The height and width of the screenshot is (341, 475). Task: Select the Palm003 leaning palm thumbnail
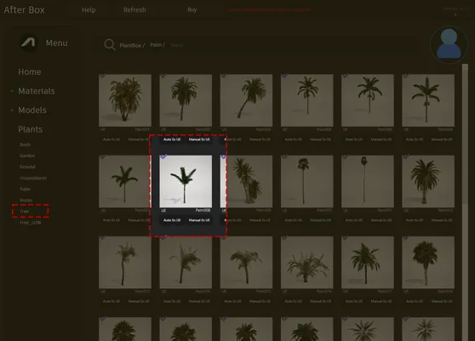[x=246, y=100]
